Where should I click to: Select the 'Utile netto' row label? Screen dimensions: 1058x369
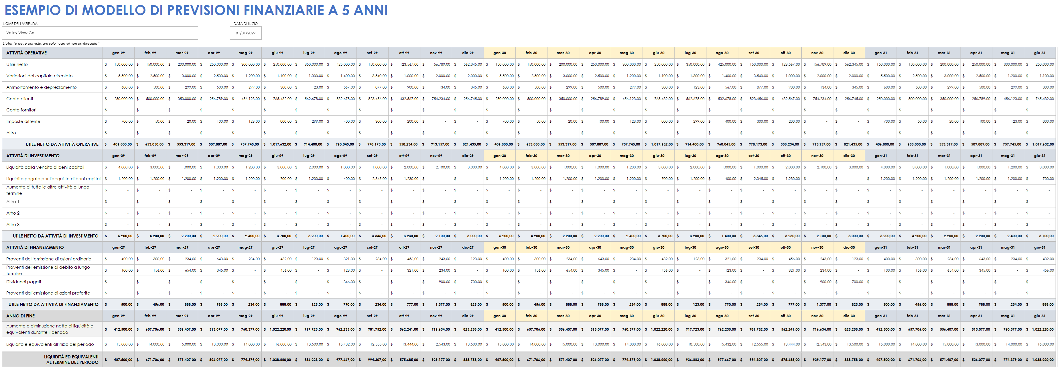coord(17,64)
